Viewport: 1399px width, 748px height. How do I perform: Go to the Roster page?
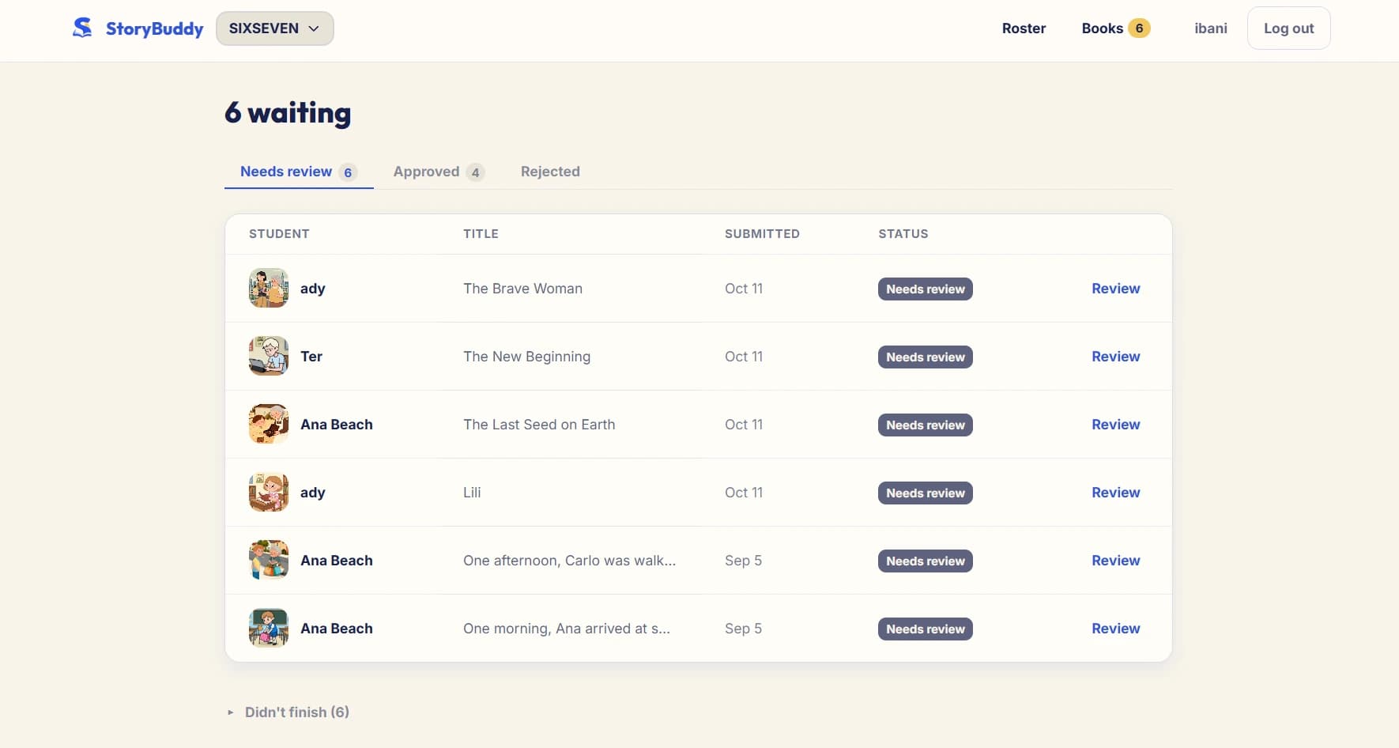1024,28
